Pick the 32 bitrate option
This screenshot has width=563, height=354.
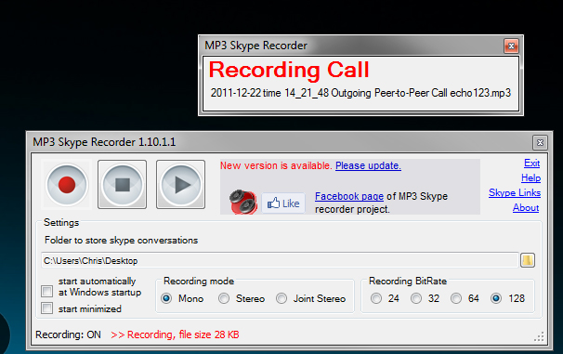416,298
